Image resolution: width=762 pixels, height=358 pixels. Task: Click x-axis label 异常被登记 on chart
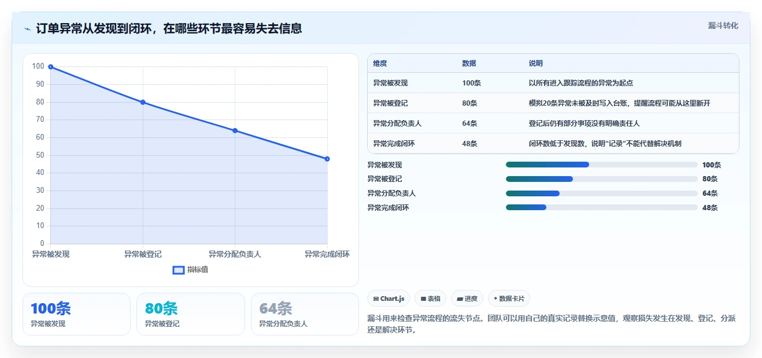143,254
